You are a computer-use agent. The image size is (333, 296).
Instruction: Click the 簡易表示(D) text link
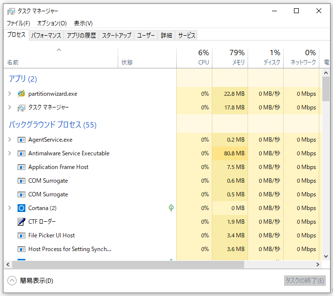pyautogui.click(x=37, y=281)
